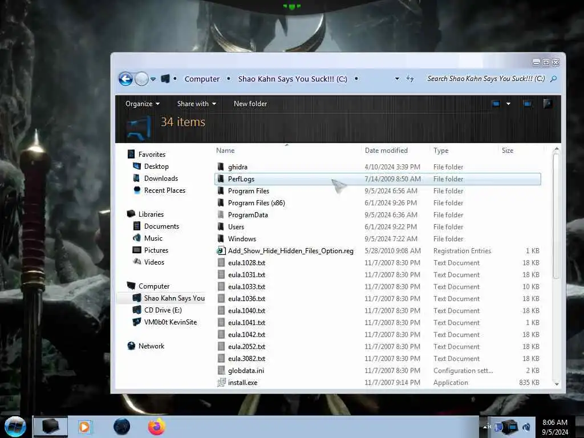Open the address bar history dropdown
Image resolution: width=584 pixels, height=438 pixels.
pyautogui.click(x=397, y=79)
